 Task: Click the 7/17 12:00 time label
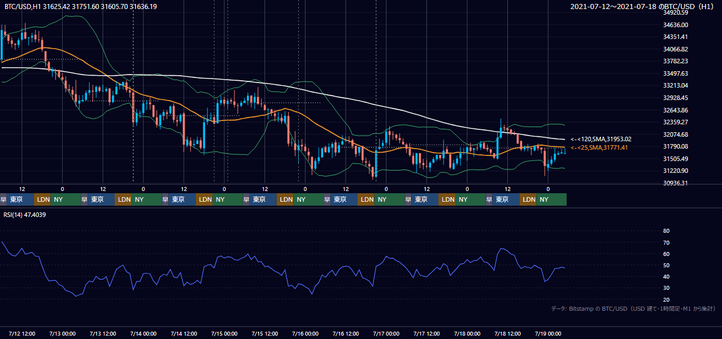point(427,333)
